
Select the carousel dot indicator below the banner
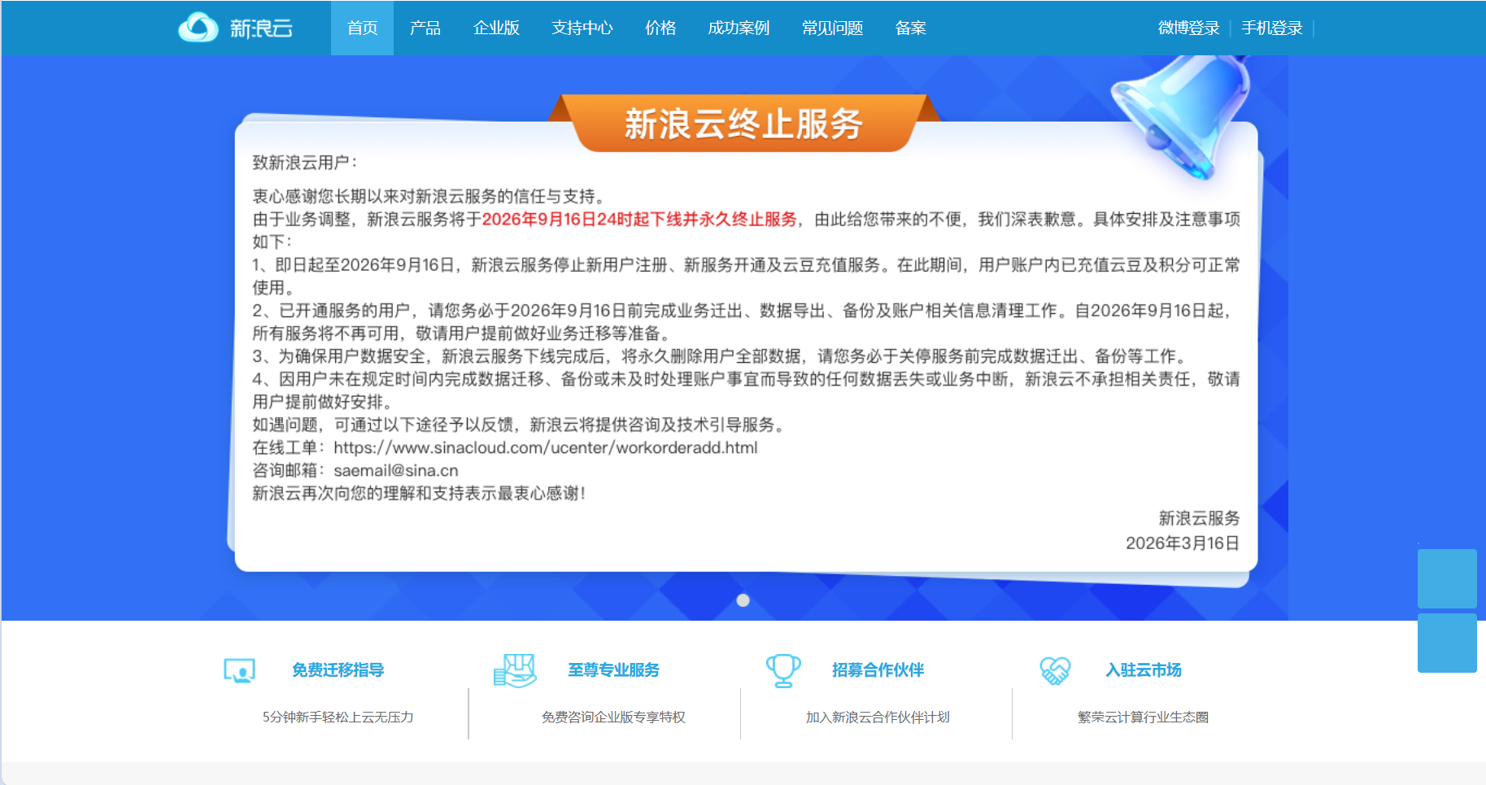point(743,600)
